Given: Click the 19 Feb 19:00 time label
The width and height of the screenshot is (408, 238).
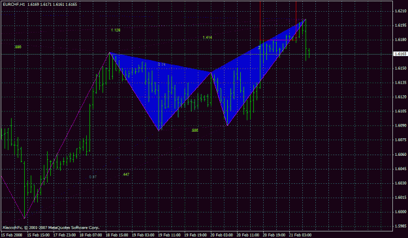Looking at the screenshot, I should tap(195, 235).
